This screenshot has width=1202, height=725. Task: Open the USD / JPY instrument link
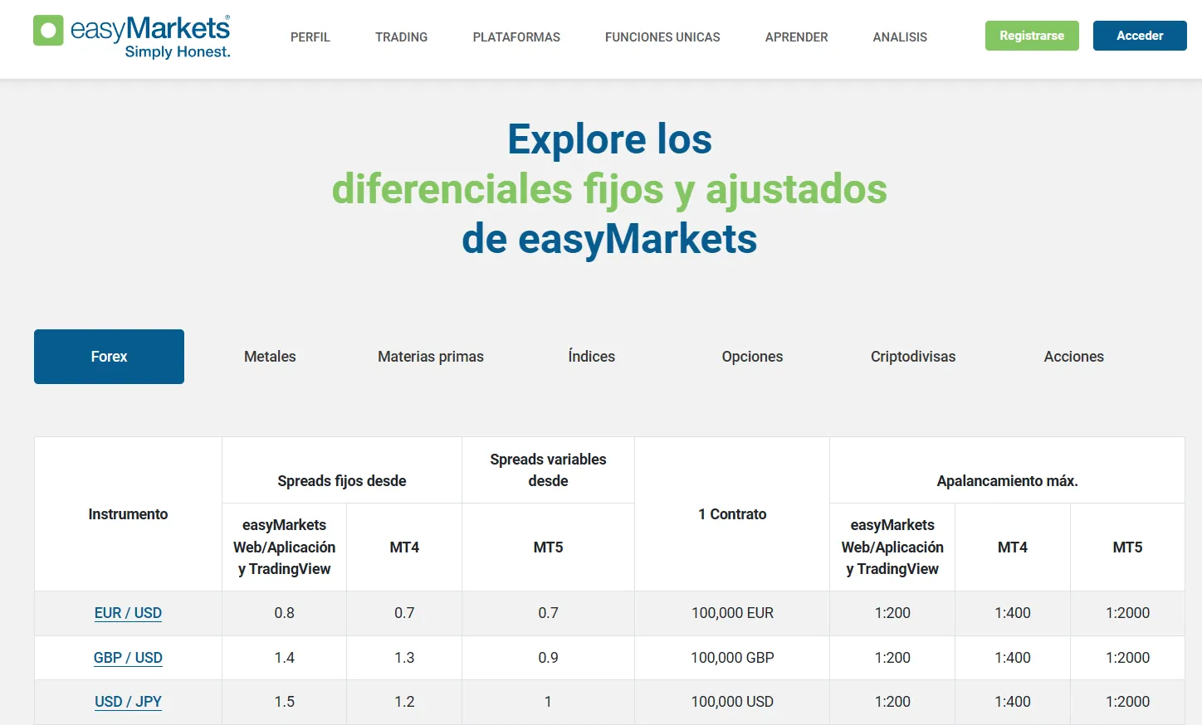[x=128, y=702]
